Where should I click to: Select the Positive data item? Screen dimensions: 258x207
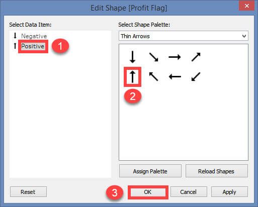tap(33, 46)
